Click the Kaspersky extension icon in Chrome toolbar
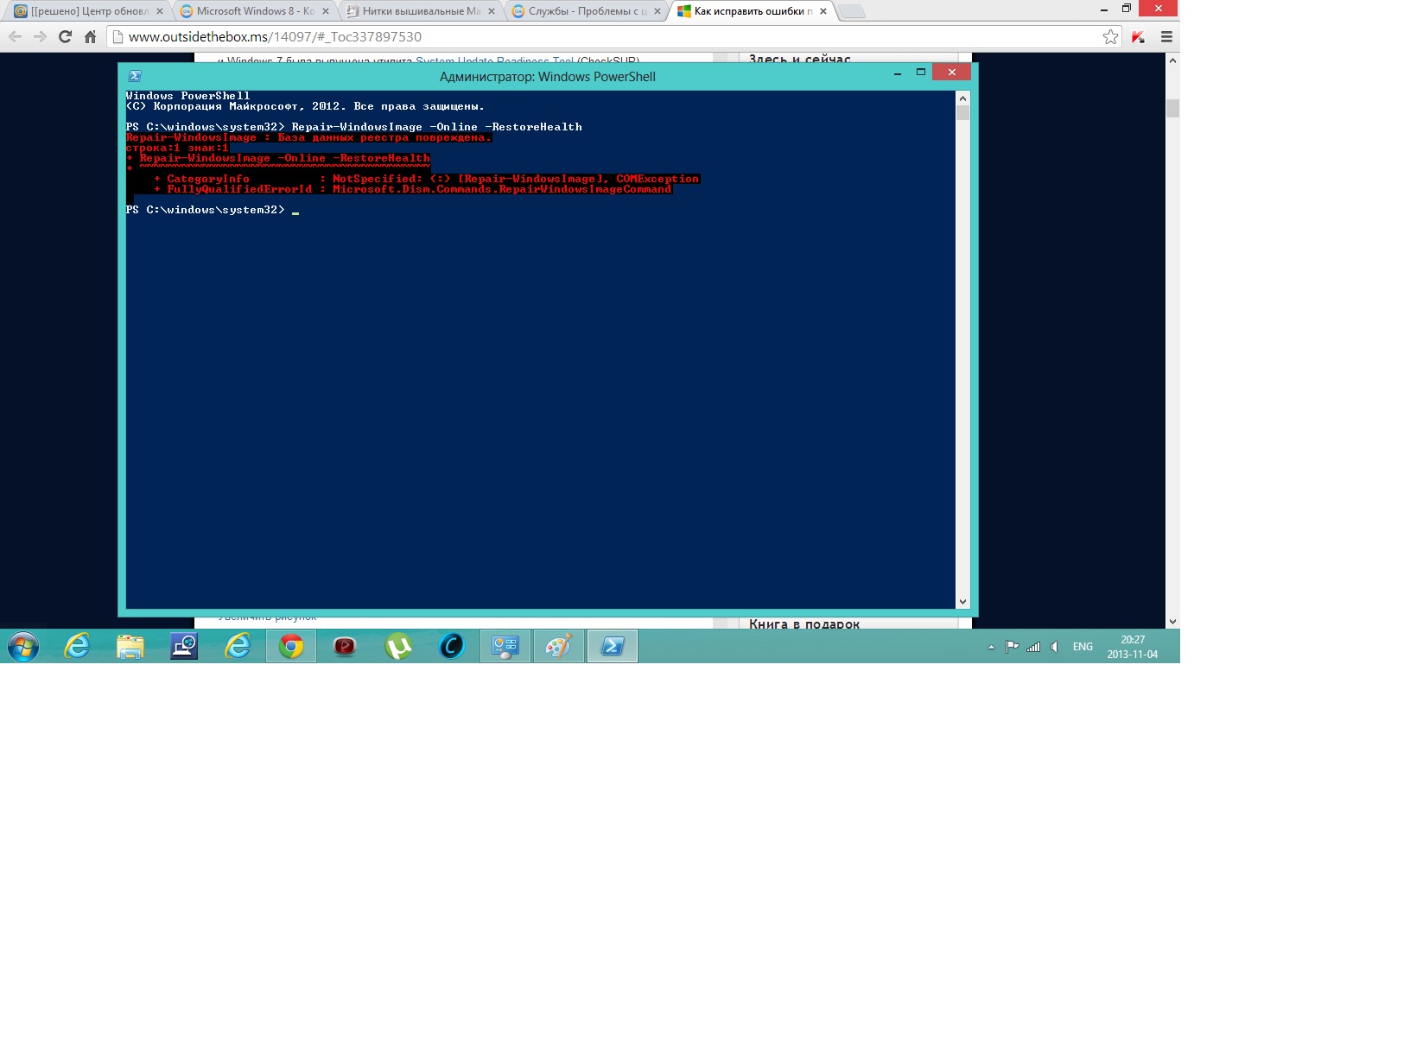Image resolution: width=1410 pixels, height=1057 pixels. (x=1138, y=37)
